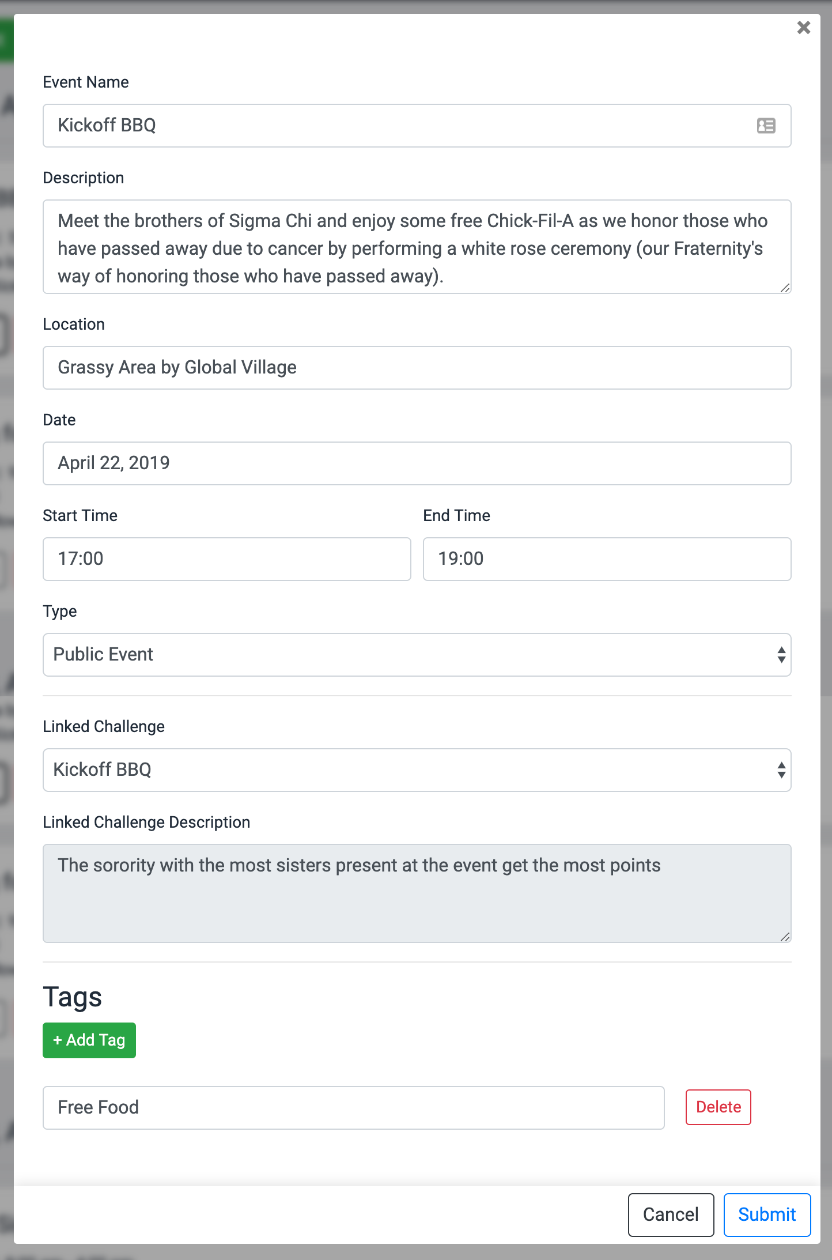Screen dimensions: 832x1260
Task: Edit the Free Food tag text
Action: [x=354, y=1107]
